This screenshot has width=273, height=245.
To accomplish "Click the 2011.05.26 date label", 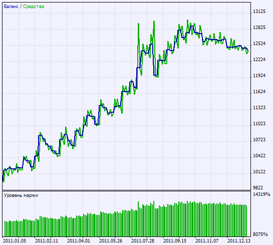I will [x=111, y=241].
